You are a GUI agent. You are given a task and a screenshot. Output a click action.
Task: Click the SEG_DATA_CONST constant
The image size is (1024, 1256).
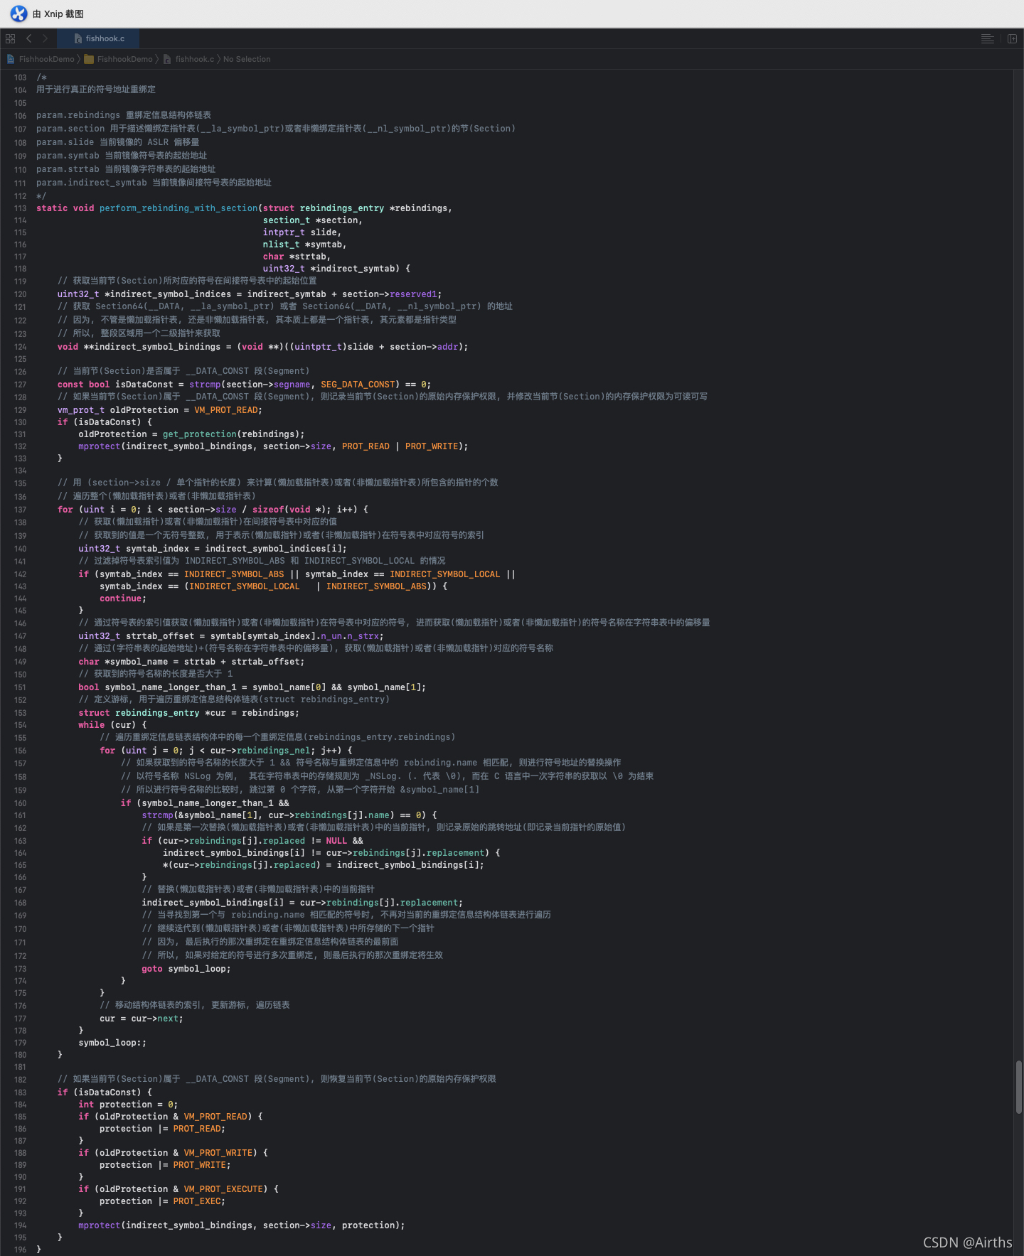[x=358, y=385]
